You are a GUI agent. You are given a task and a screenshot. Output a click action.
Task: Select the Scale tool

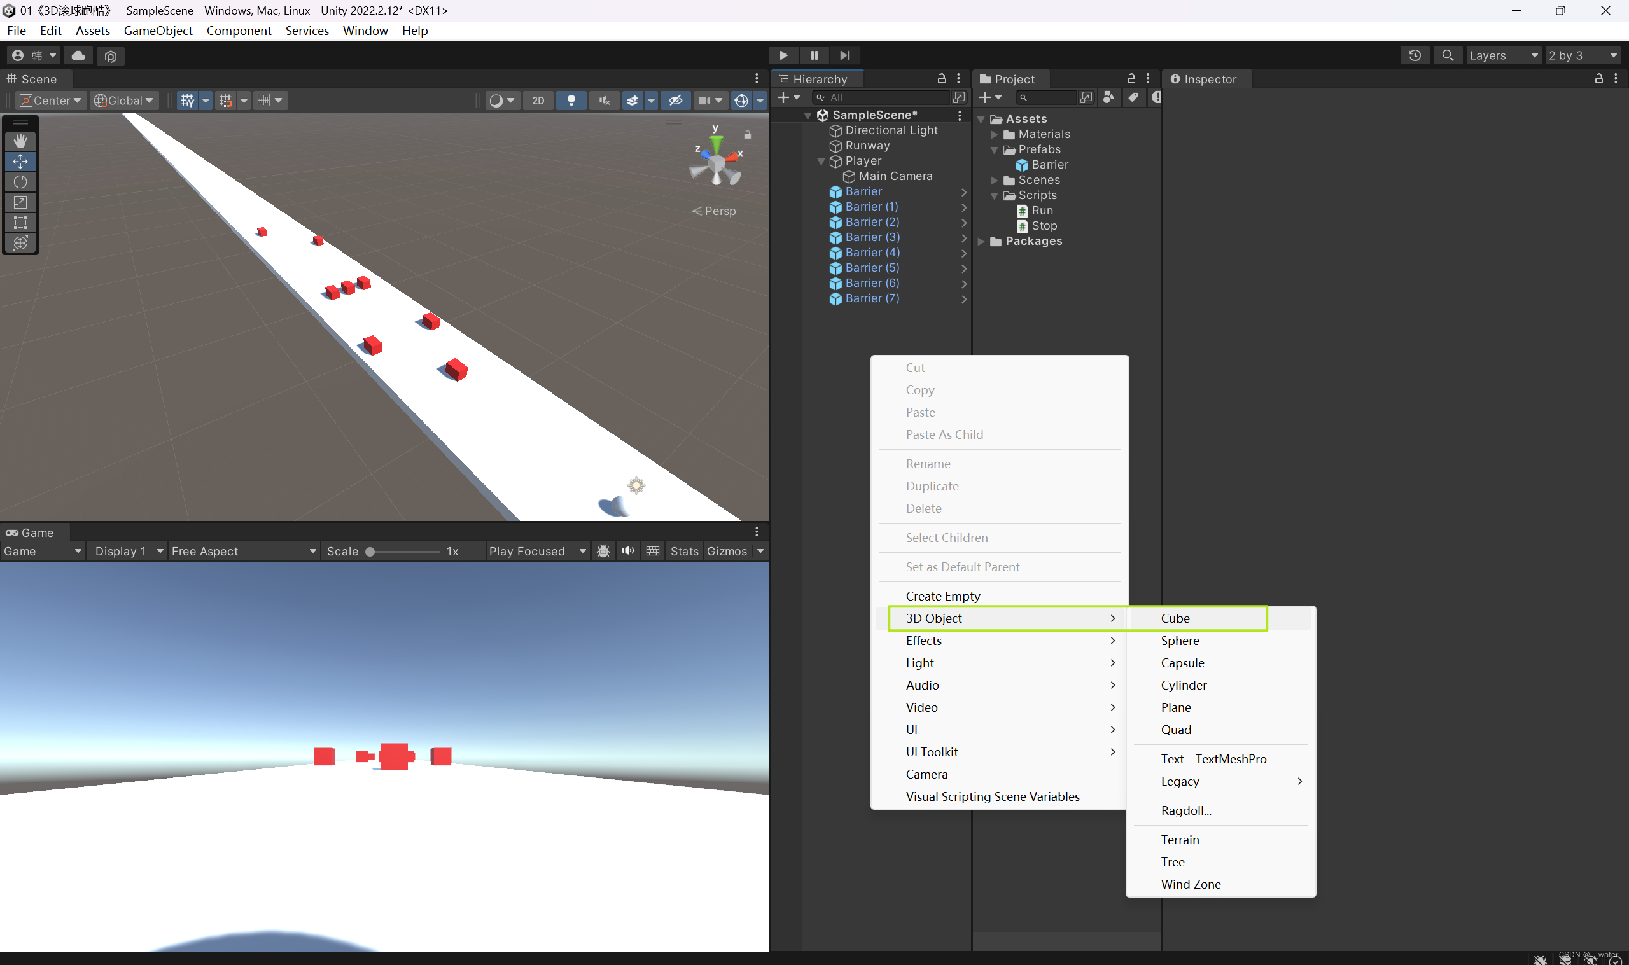tap(20, 202)
